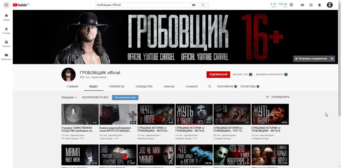The height and width of the screenshot is (168, 341).
Task: Open the Мама ищет меня thumbnail
Action: pos(80,155)
